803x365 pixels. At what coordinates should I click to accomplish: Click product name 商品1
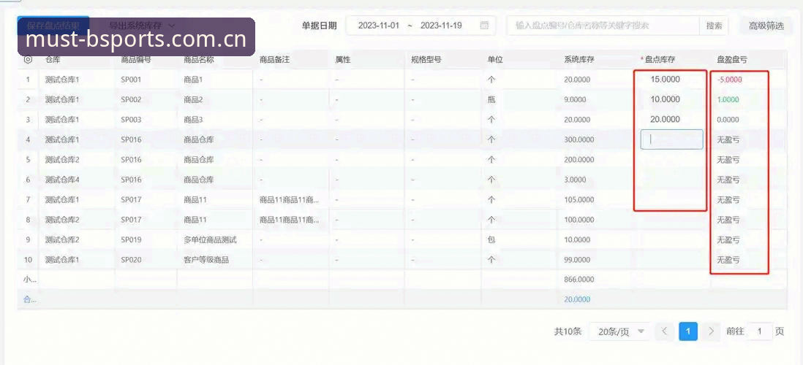tap(193, 80)
